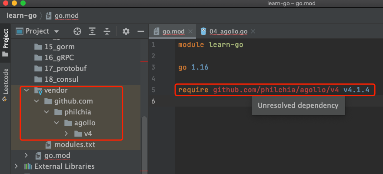Select the philchia folder row
The width and height of the screenshot is (383, 174).
[76, 112]
